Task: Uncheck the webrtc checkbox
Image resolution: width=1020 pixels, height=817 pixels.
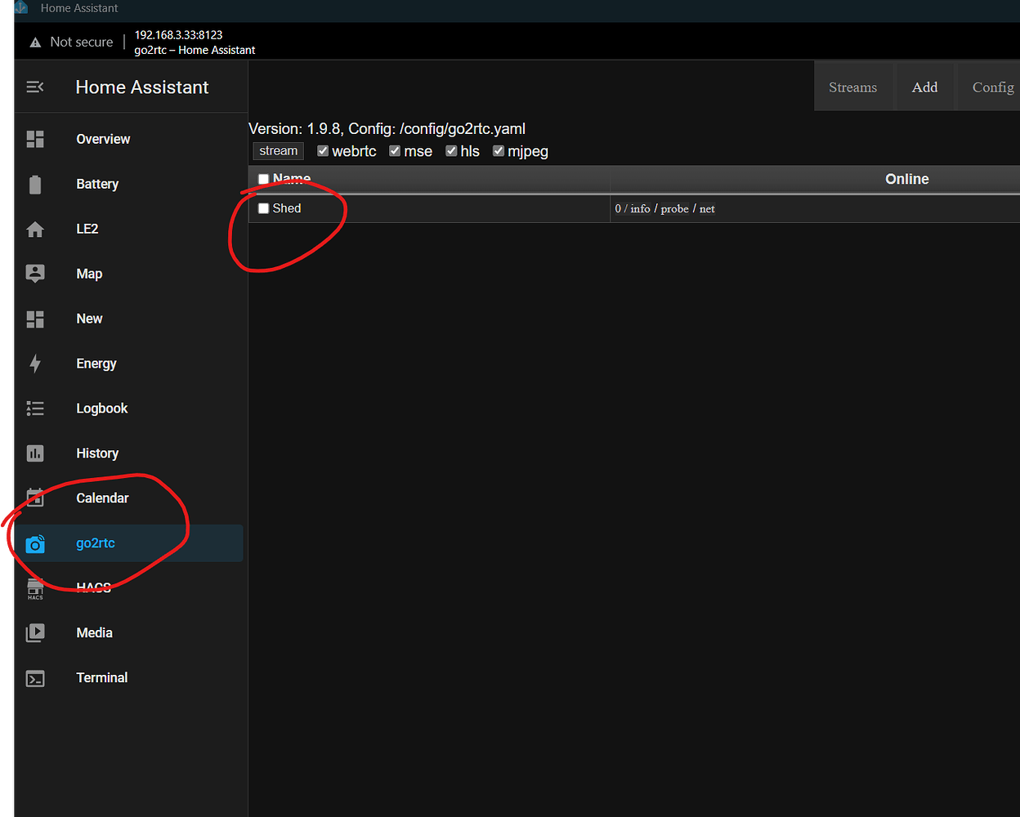Action: [323, 151]
